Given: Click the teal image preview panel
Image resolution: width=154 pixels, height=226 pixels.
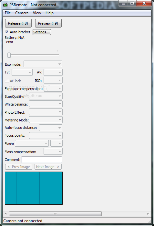Looking at the screenshot, I should (x=34, y=188).
